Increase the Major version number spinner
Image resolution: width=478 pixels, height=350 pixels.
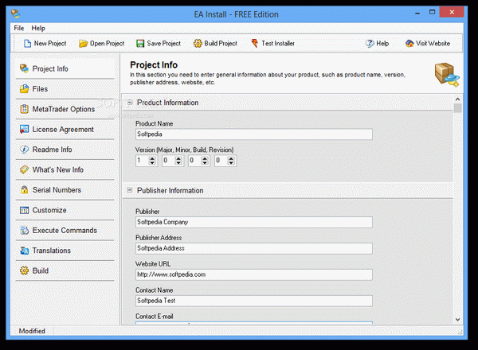(x=152, y=157)
